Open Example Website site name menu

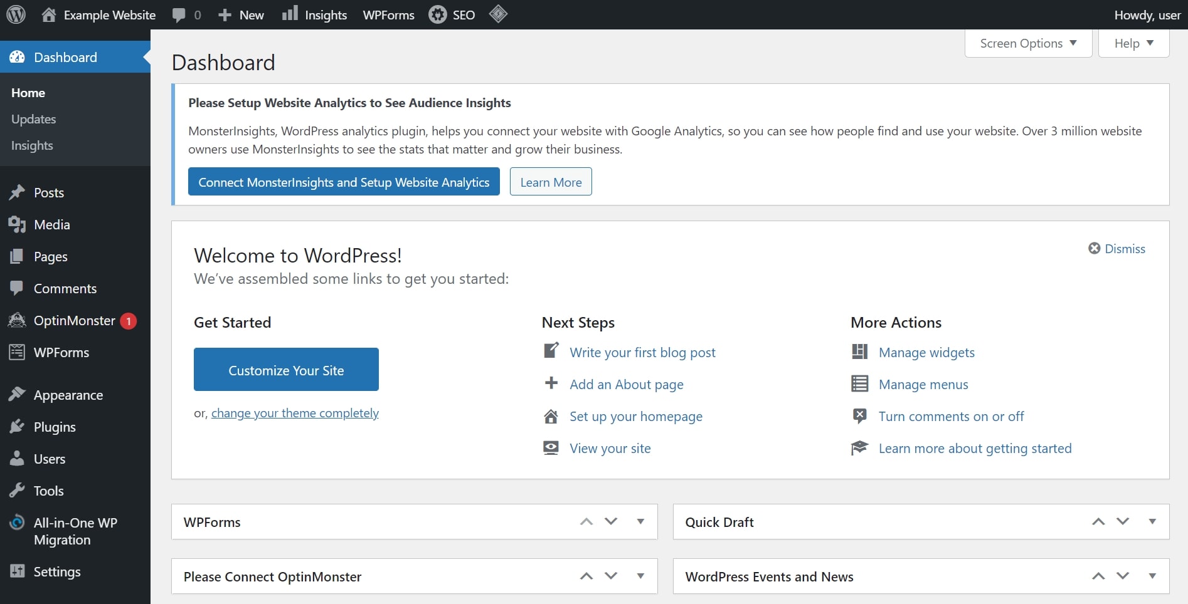click(109, 15)
